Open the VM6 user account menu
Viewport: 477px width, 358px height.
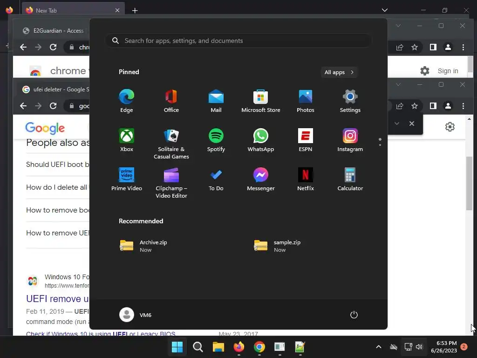coord(136,315)
